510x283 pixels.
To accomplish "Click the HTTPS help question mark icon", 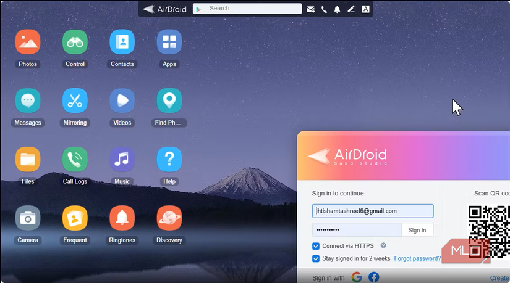I will [383, 245].
